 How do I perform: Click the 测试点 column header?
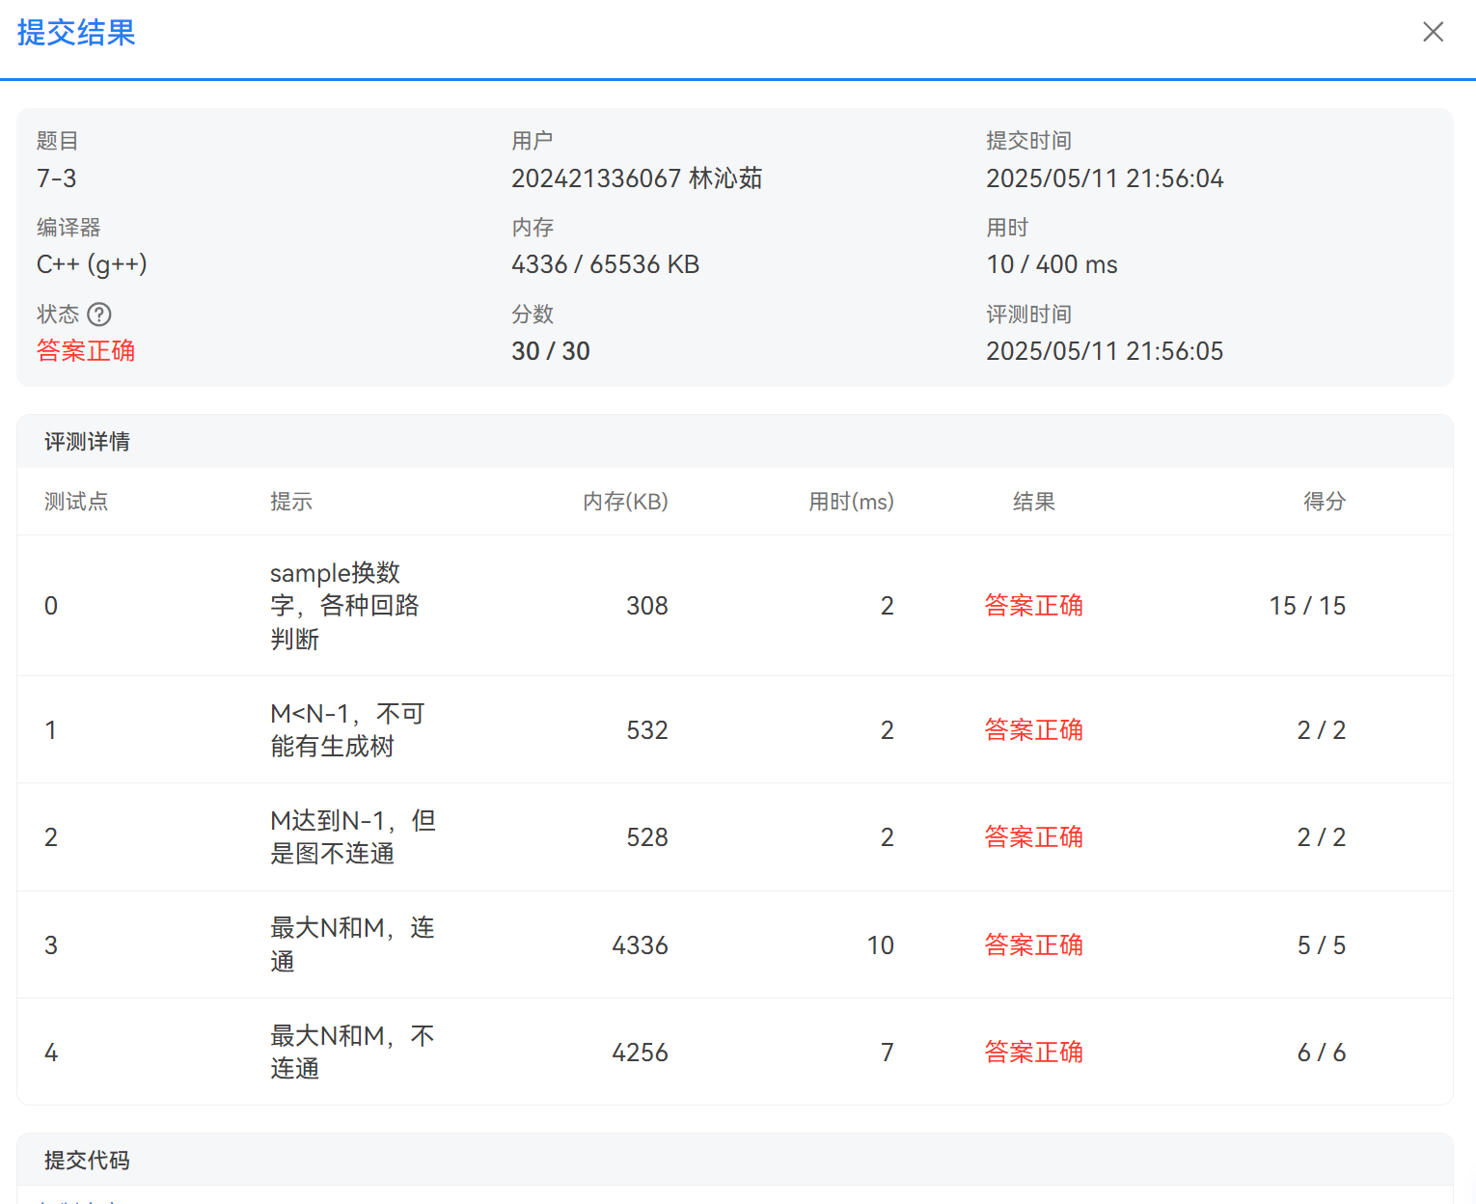click(76, 502)
